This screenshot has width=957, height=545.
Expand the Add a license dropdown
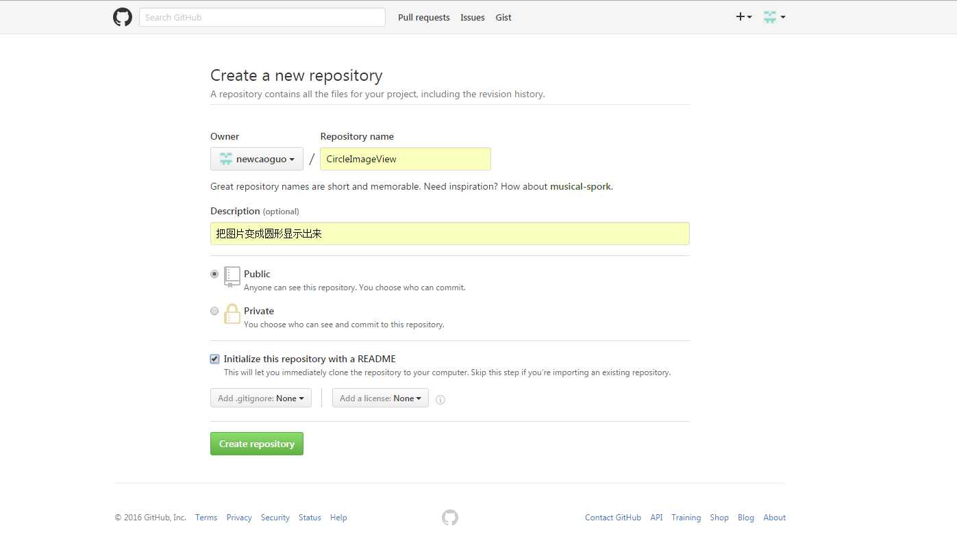[380, 398]
